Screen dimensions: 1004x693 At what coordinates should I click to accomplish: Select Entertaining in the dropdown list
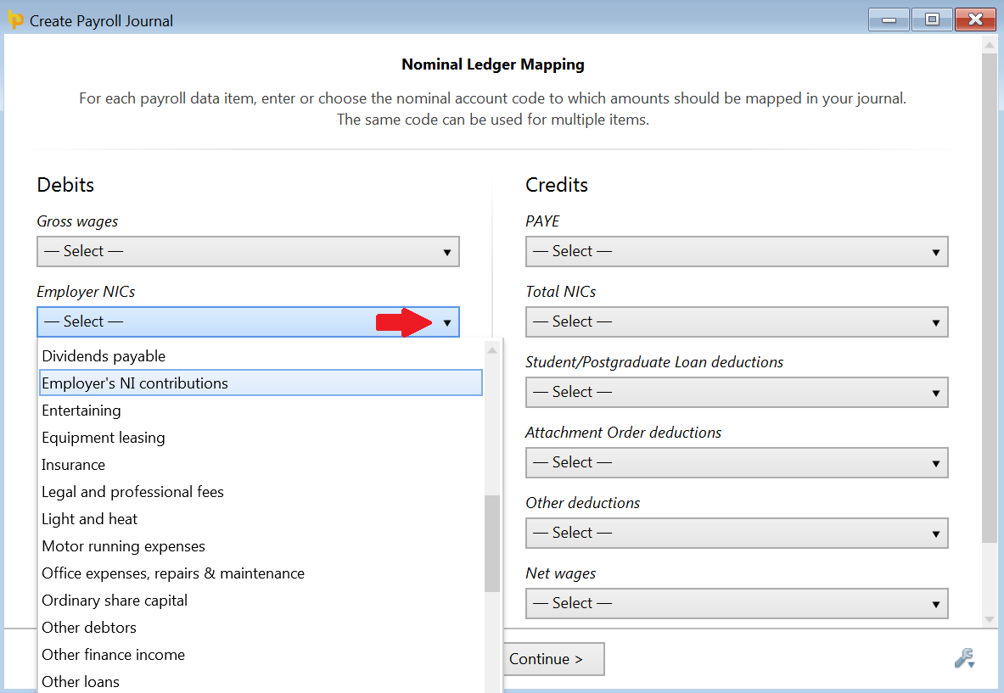click(x=261, y=411)
